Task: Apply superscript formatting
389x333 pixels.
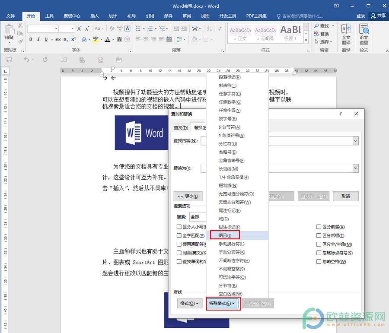Action: (73, 39)
